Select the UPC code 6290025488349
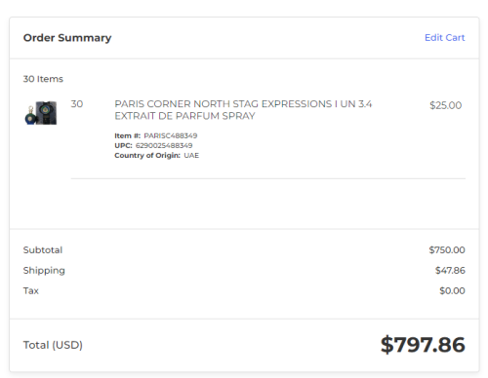 click(164, 145)
